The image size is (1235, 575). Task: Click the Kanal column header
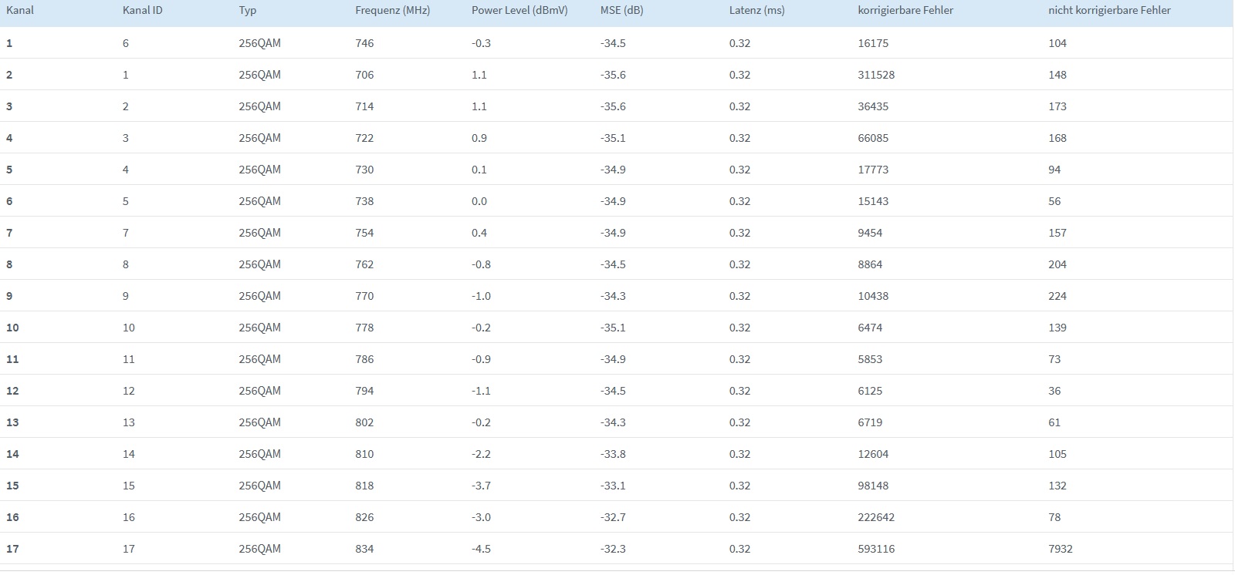(20, 11)
